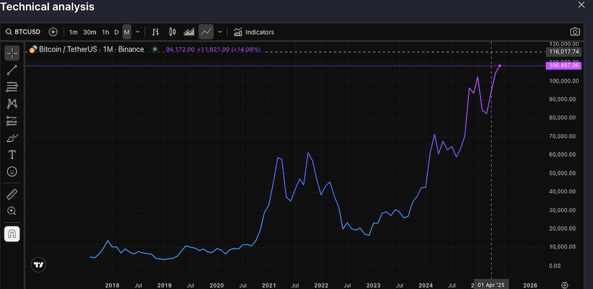This screenshot has width=593, height=289.
Task: Open chart settings gear at bottom right
Action: click(564, 285)
